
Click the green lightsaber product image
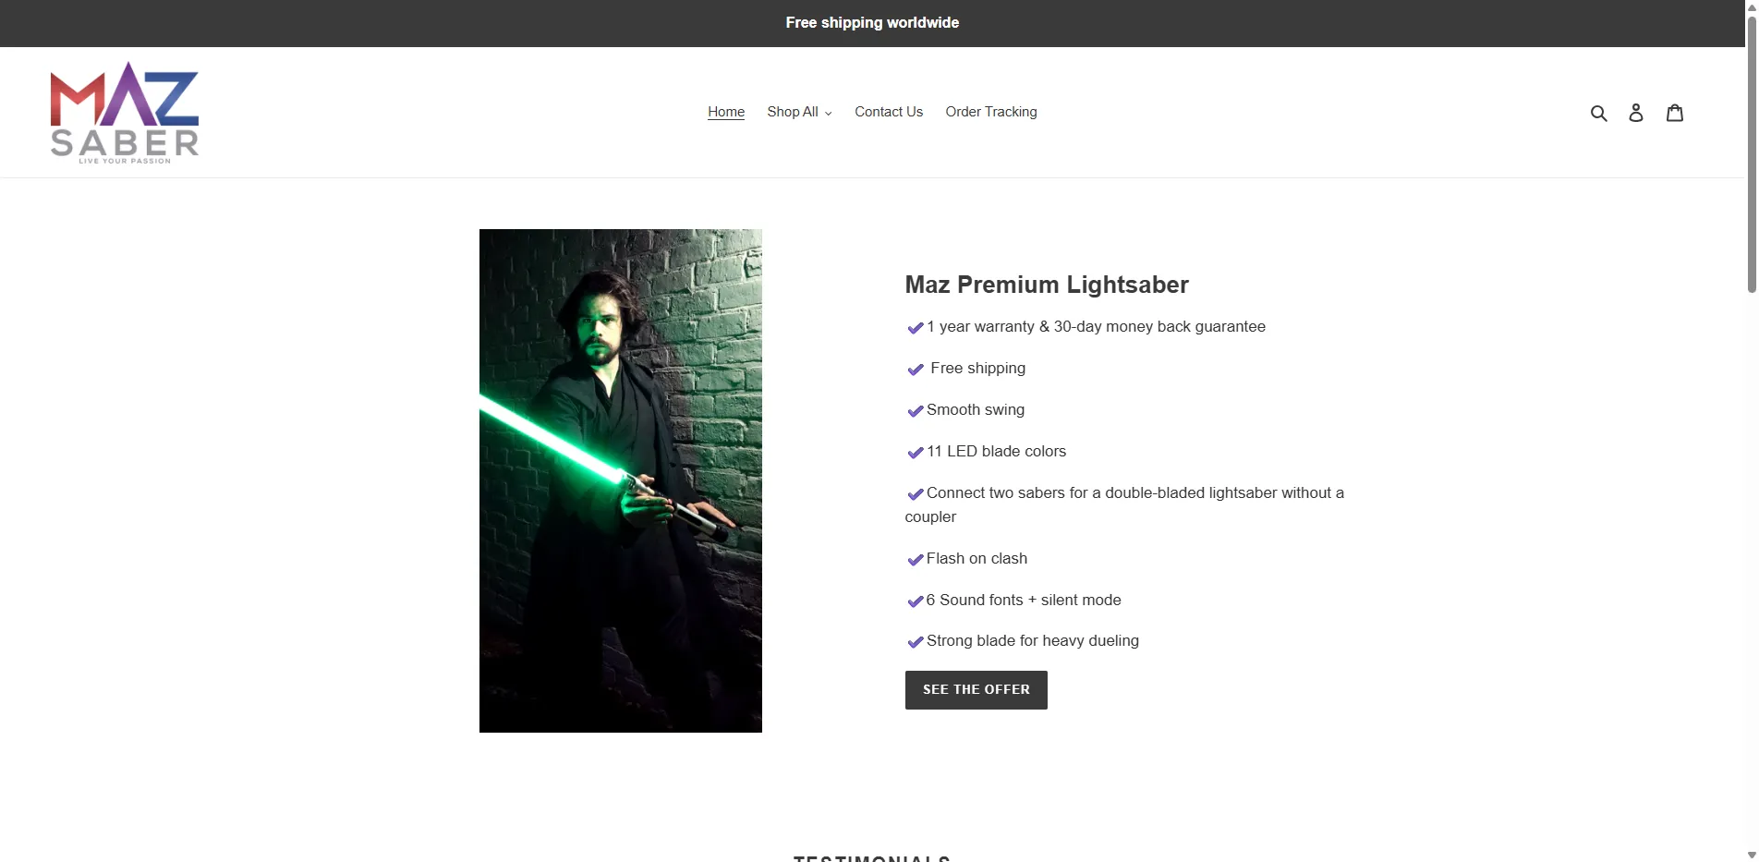click(x=621, y=480)
